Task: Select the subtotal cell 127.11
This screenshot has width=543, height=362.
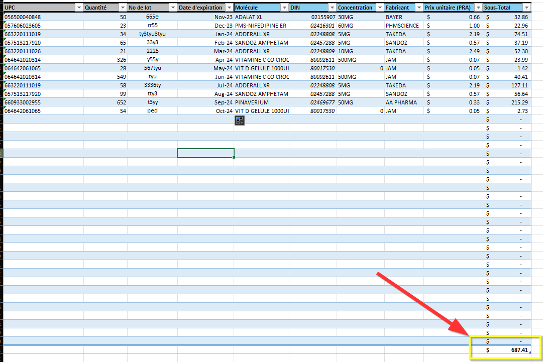Action: coord(507,85)
